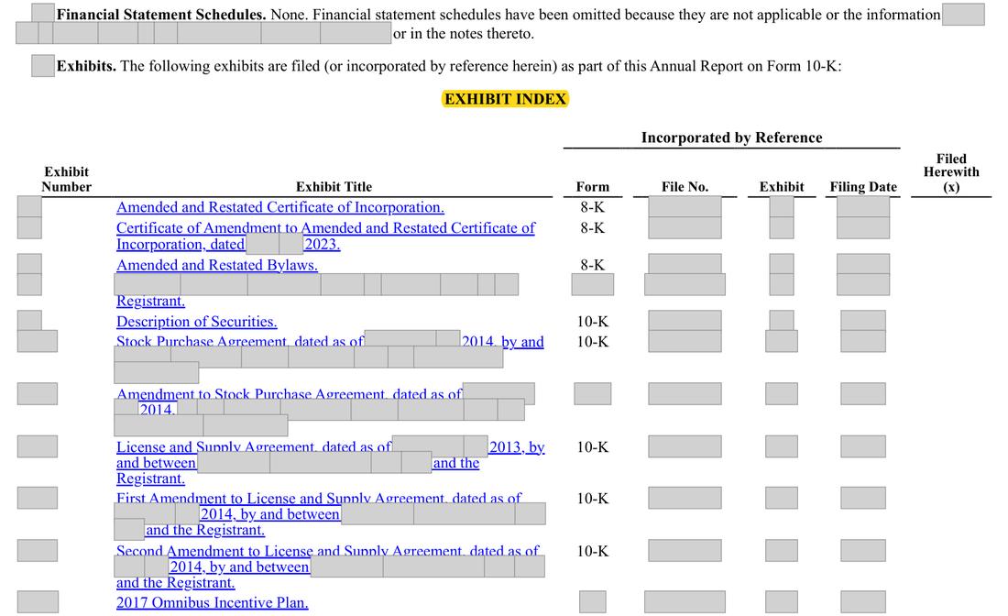This screenshot has height=616, width=1008.
Task: Open Amended and Restated Certificate of Incorporation link
Action: (x=279, y=207)
